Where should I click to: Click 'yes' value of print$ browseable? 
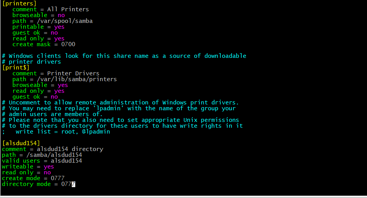[x=63, y=85]
